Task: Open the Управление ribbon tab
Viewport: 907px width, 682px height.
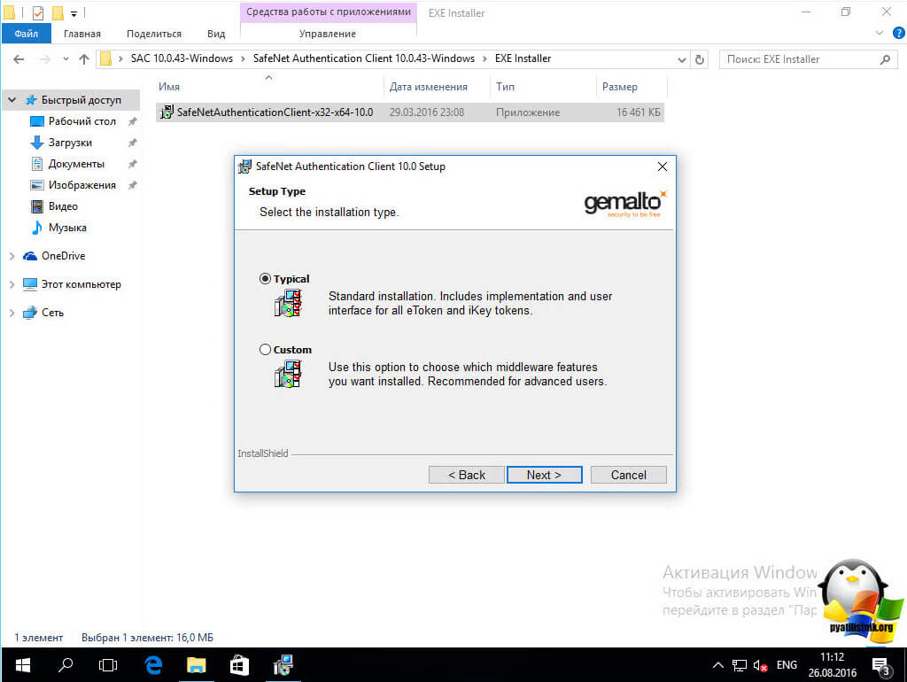Action: pyautogui.click(x=328, y=34)
